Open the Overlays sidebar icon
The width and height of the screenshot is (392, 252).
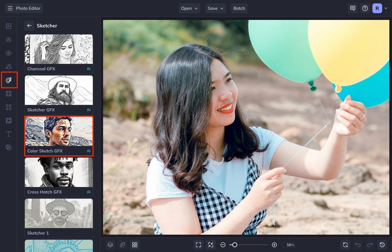(x=8, y=120)
